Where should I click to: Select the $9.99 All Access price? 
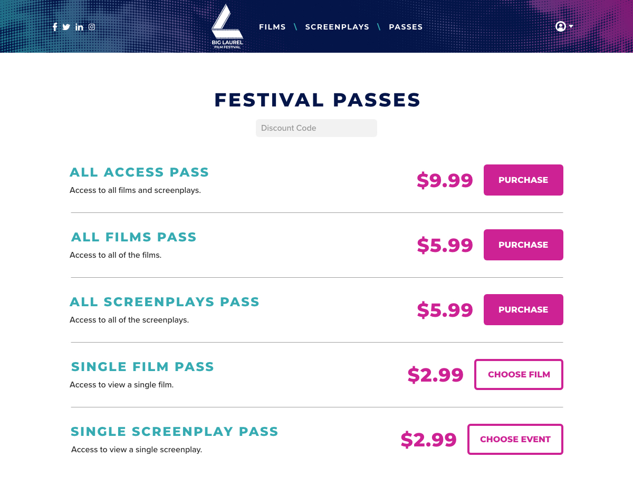click(x=445, y=180)
